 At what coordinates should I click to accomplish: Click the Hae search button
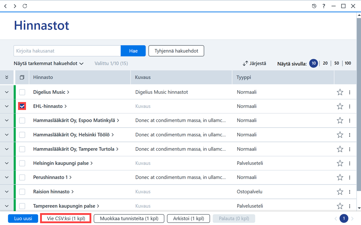click(133, 51)
